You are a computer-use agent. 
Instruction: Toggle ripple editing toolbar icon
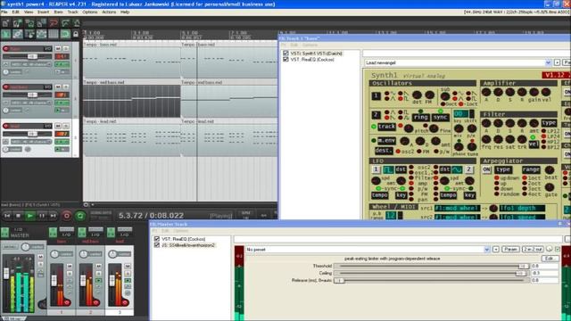tap(29, 34)
